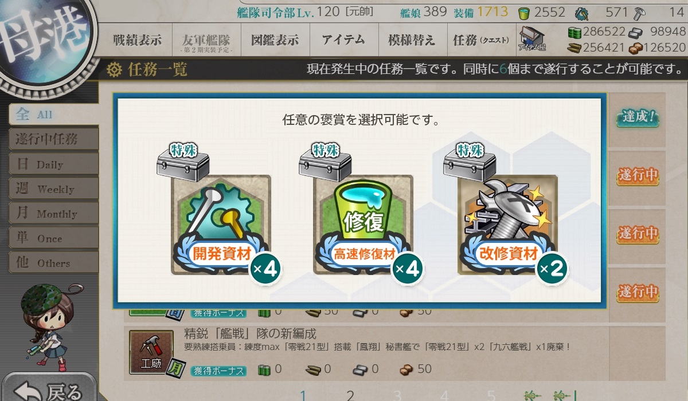Image resolution: width=688 pixels, height=401 pixels.
Task: Click the 工廠 quest category icon
Action: [x=151, y=351]
